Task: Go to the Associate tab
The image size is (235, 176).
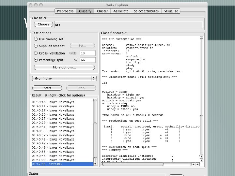Action: pyautogui.click(x=121, y=11)
